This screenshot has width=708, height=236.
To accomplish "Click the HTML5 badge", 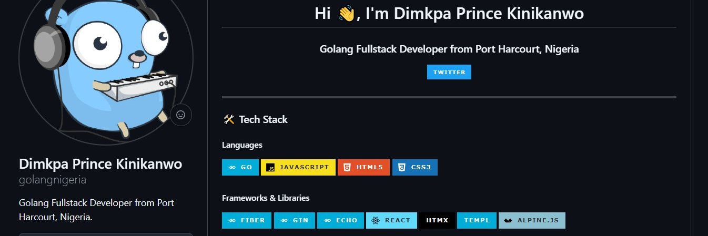I will [x=364, y=167].
